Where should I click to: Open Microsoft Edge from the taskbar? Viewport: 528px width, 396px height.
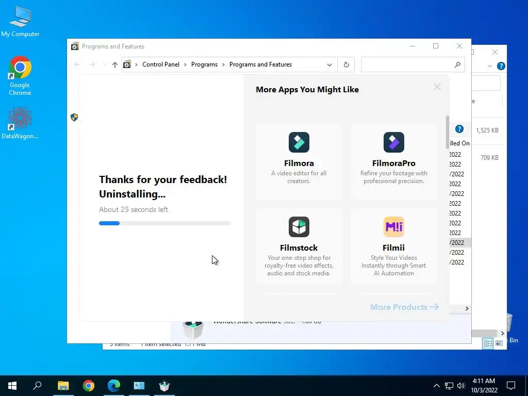tap(114, 386)
